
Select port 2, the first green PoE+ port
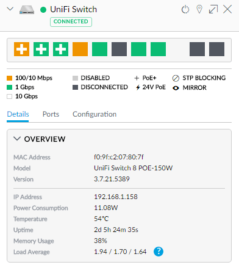point(41,49)
